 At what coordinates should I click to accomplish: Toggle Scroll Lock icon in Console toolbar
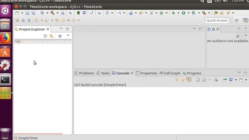204,80
